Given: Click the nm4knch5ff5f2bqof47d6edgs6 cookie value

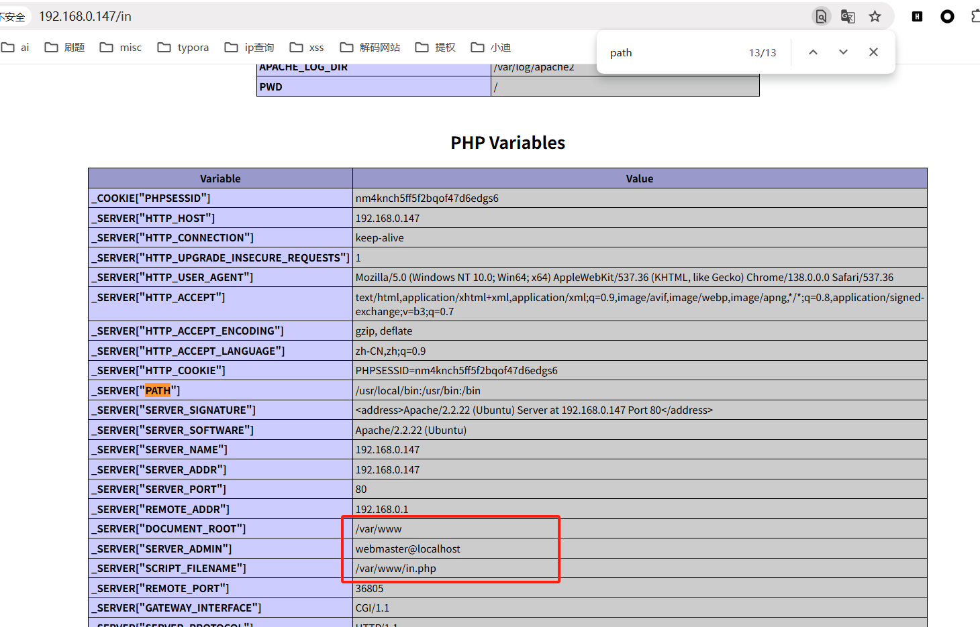Looking at the screenshot, I should [427, 198].
